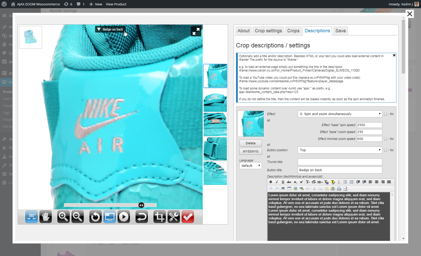Click the 360 spin slider track
421x256 pixels.
pos(110,205)
